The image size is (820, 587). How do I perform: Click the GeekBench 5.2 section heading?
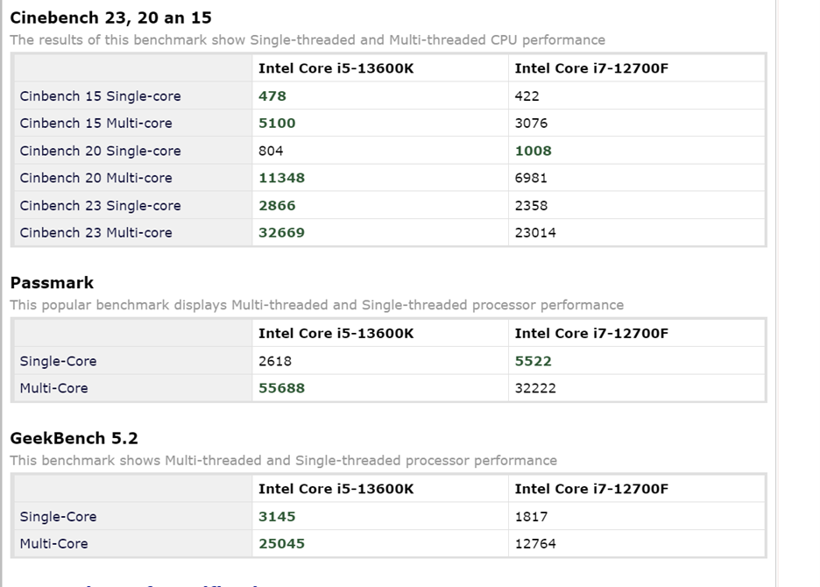pos(74,438)
